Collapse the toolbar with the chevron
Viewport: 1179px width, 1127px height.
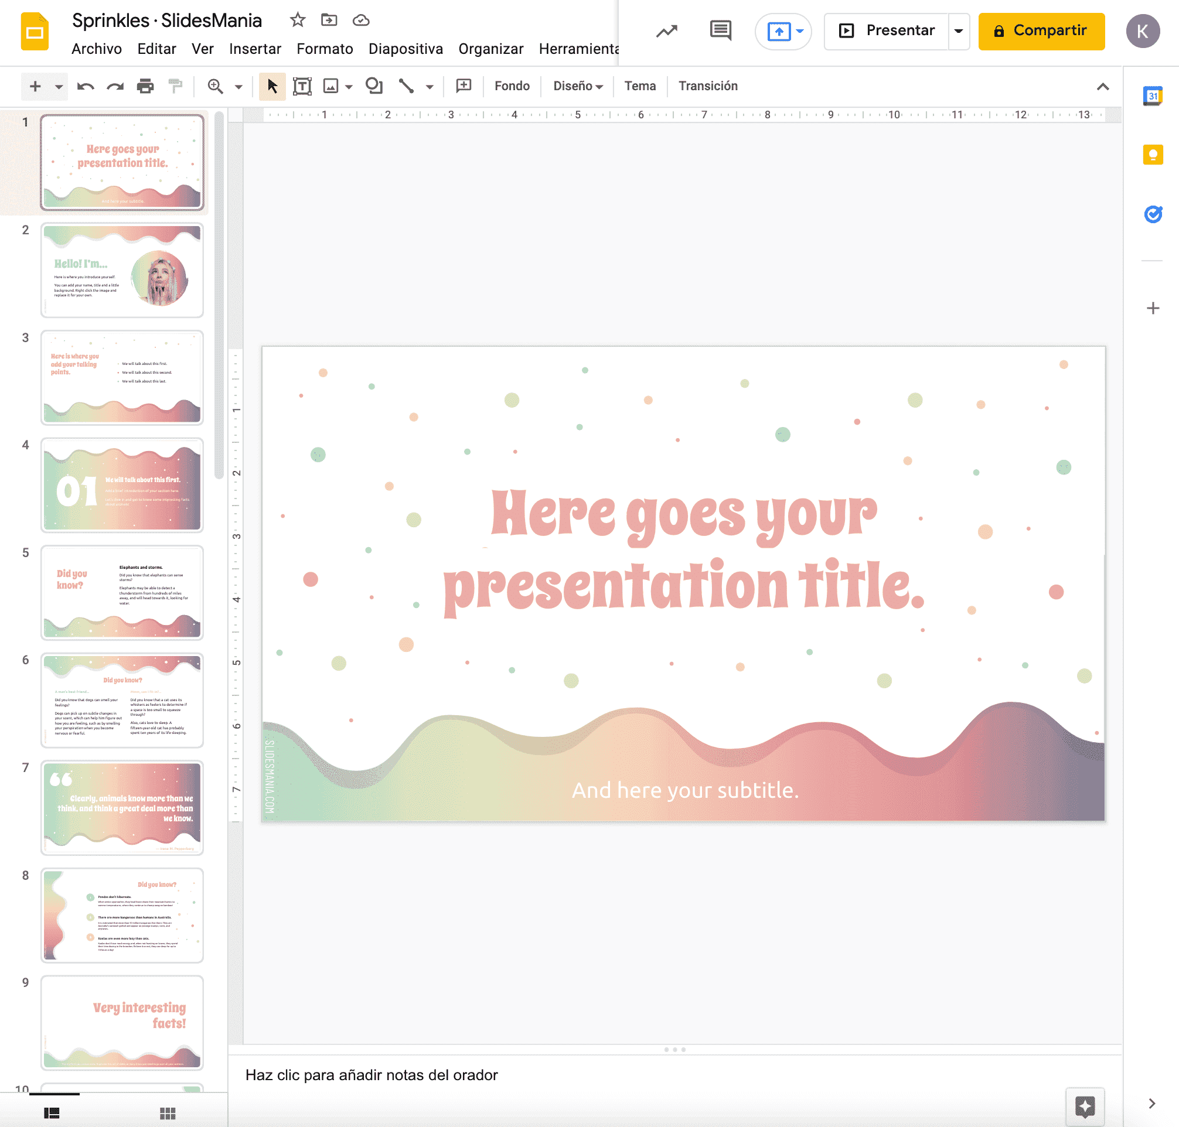[1102, 87]
